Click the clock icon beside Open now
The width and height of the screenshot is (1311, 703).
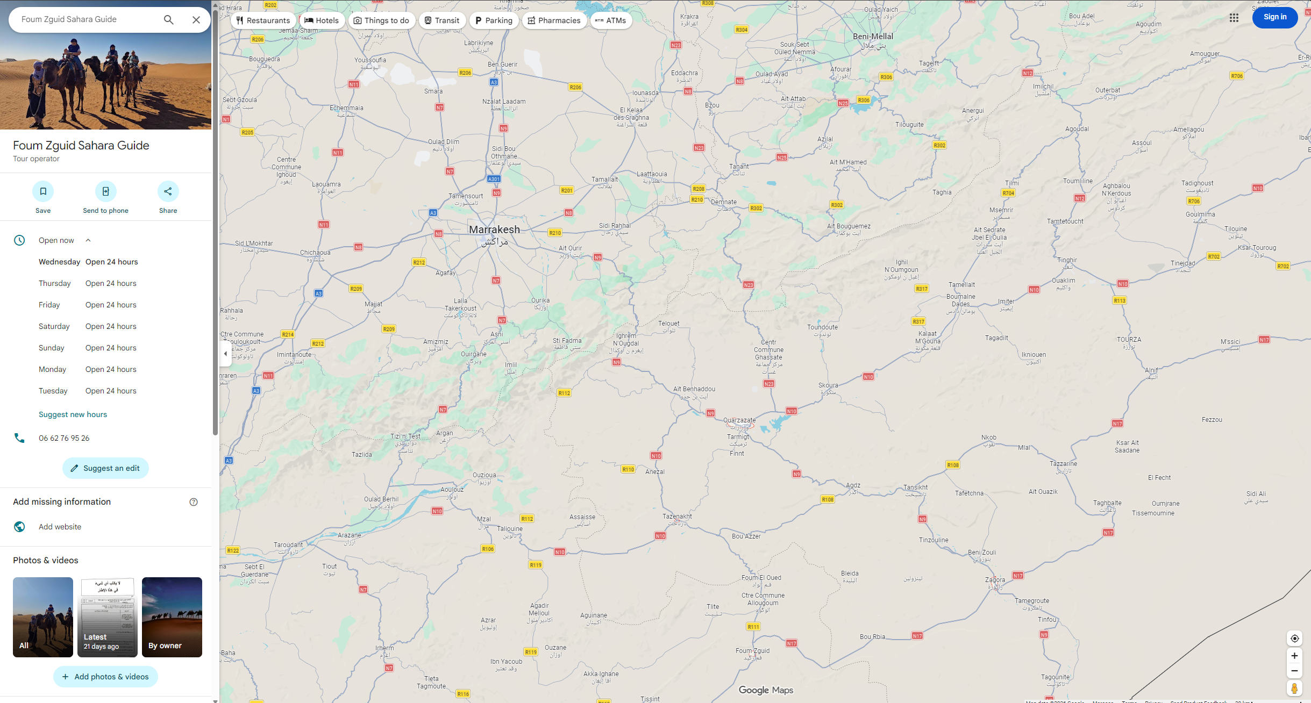point(19,240)
